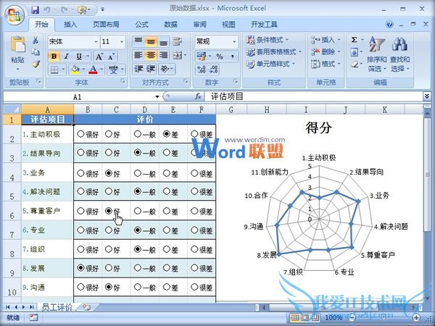The height and width of the screenshot is (326, 435).
Task: Select 一般 for 8.发展
Action: pyautogui.click(x=138, y=268)
